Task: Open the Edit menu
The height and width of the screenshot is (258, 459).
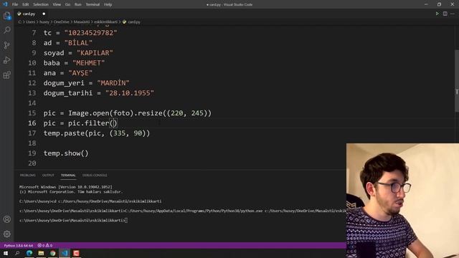Action: 26,4
